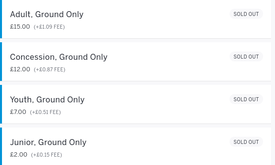This screenshot has height=165, width=275.
Task: Select the £12.00 Concession ticket price
Action: pyautogui.click(x=20, y=69)
